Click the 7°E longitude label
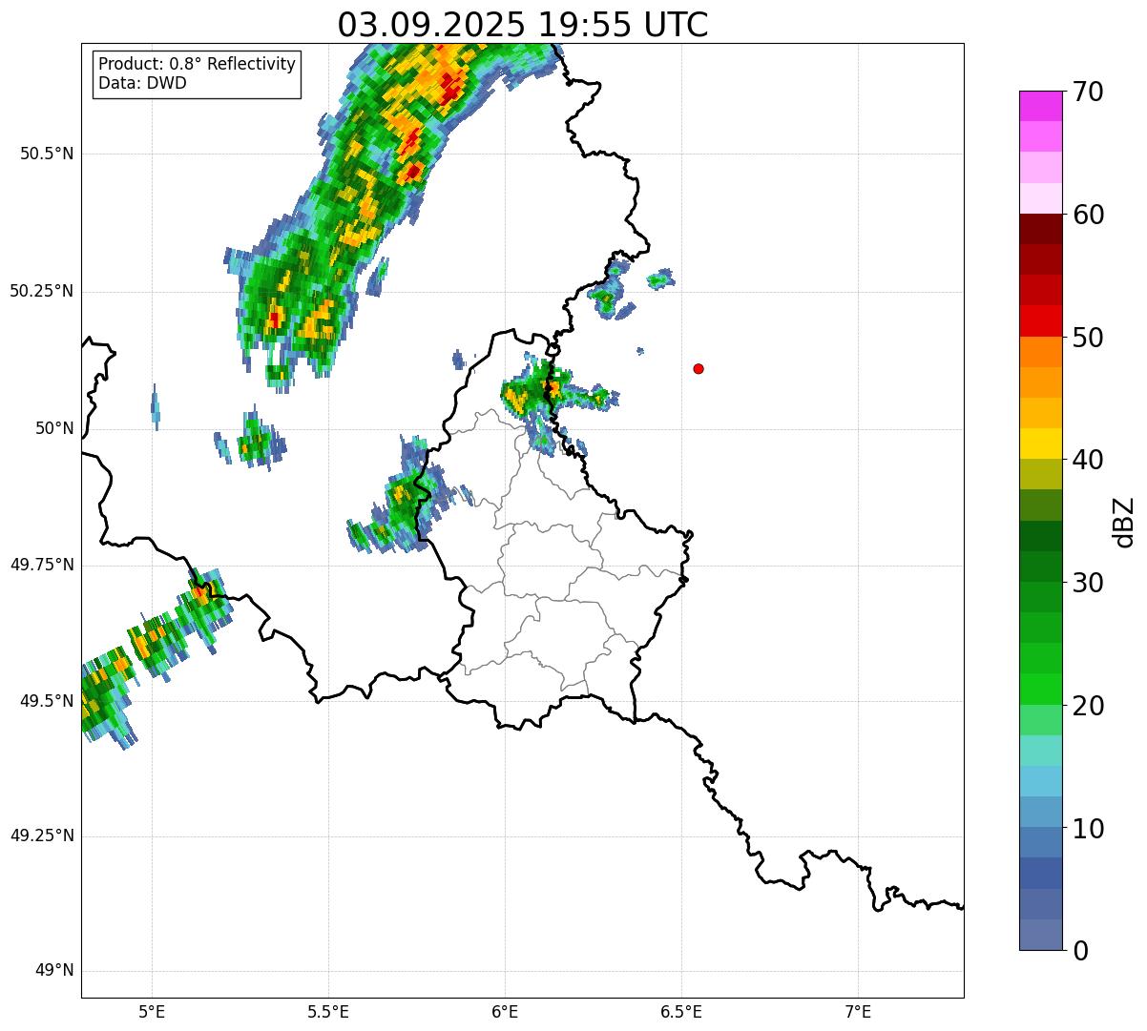The width and height of the screenshot is (1147, 1031). [x=858, y=1012]
